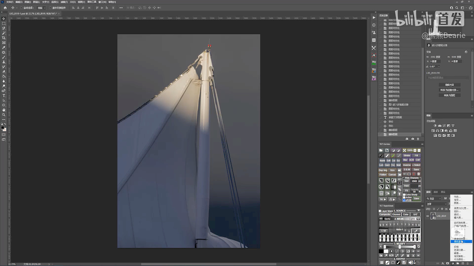Select the Crop tool
The image size is (474, 266).
4,38
